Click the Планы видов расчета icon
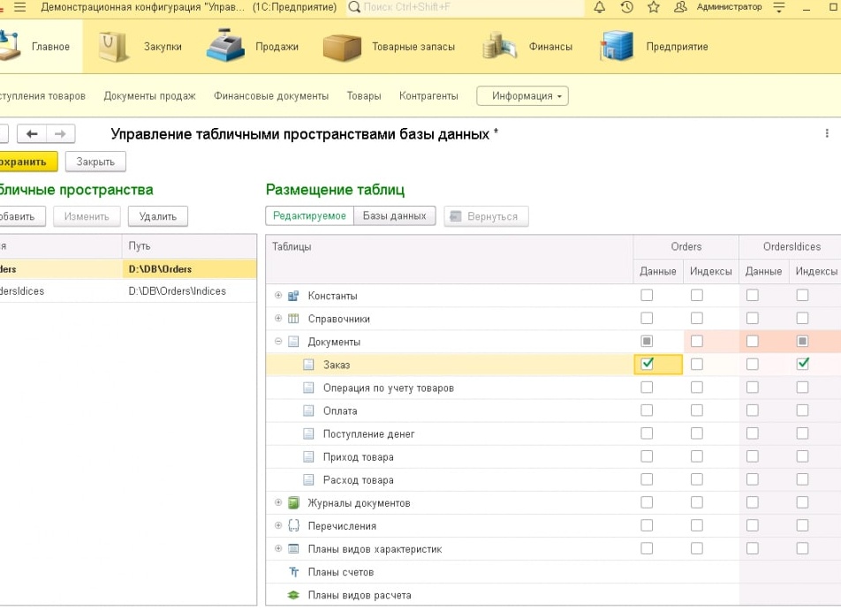 click(x=293, y=596)
